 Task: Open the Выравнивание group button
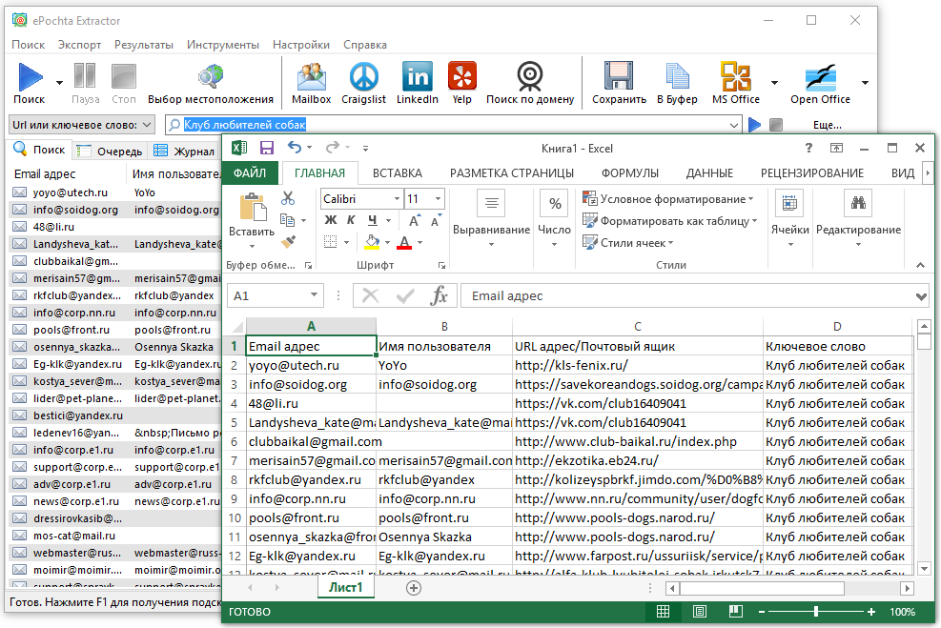[x=492, y=219]
